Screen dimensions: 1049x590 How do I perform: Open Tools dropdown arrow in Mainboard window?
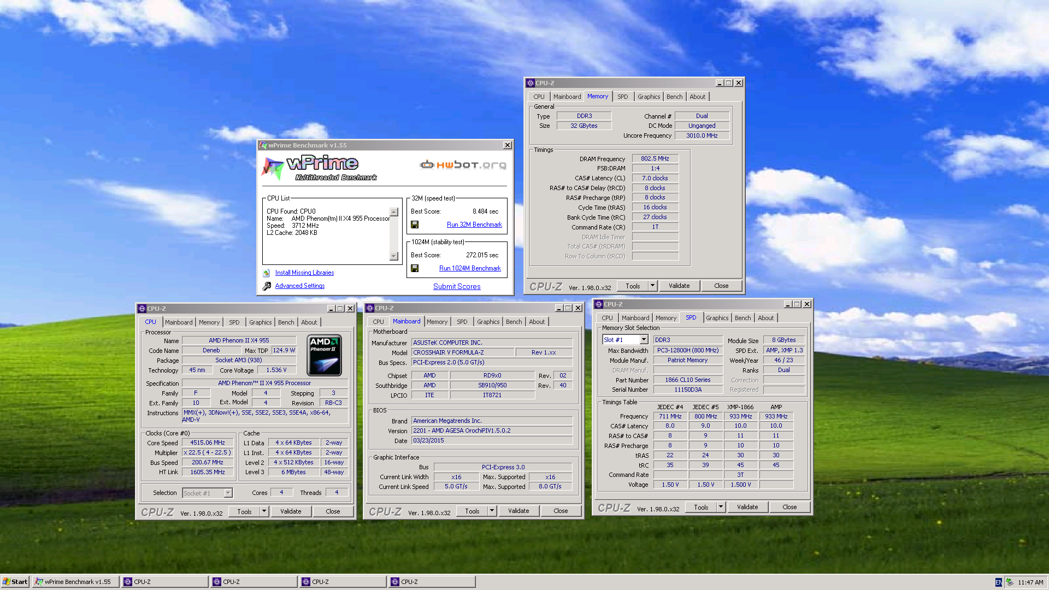point(492,511)
